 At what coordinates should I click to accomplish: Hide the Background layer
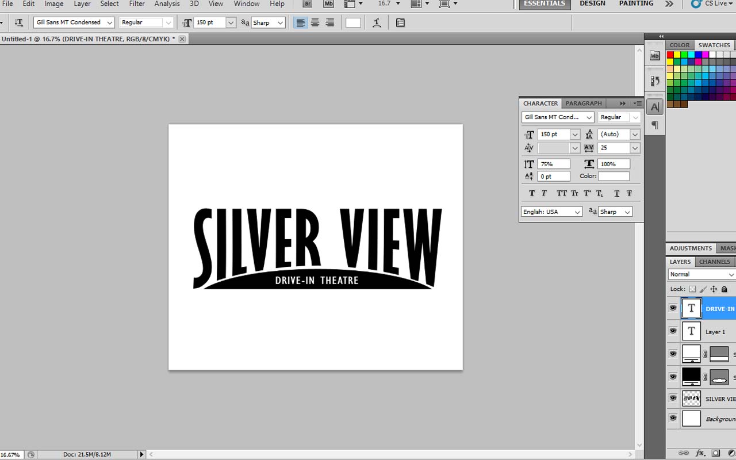pos(673,419)
